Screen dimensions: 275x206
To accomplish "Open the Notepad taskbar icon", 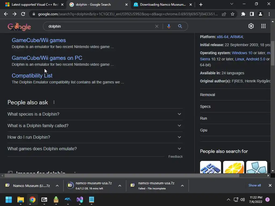I will coord(92,200).
